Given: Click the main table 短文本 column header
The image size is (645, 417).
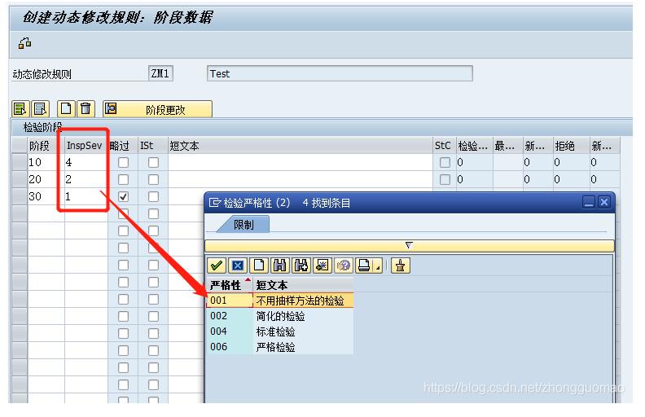Looking at the screenshot, I should pos(301,146).
